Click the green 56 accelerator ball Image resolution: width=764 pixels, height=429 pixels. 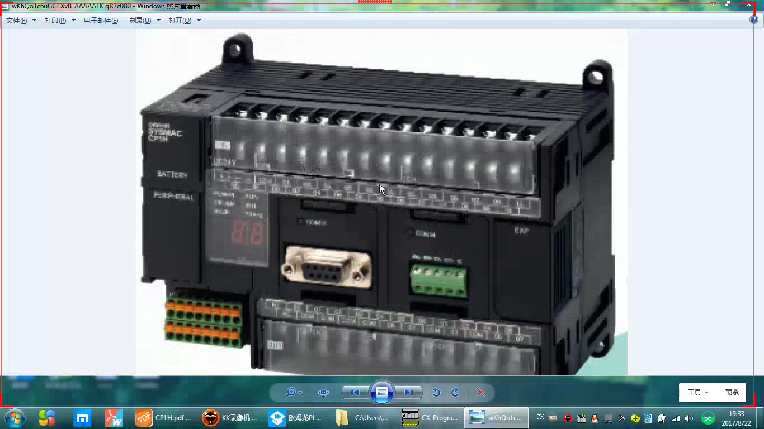(708, 418)
